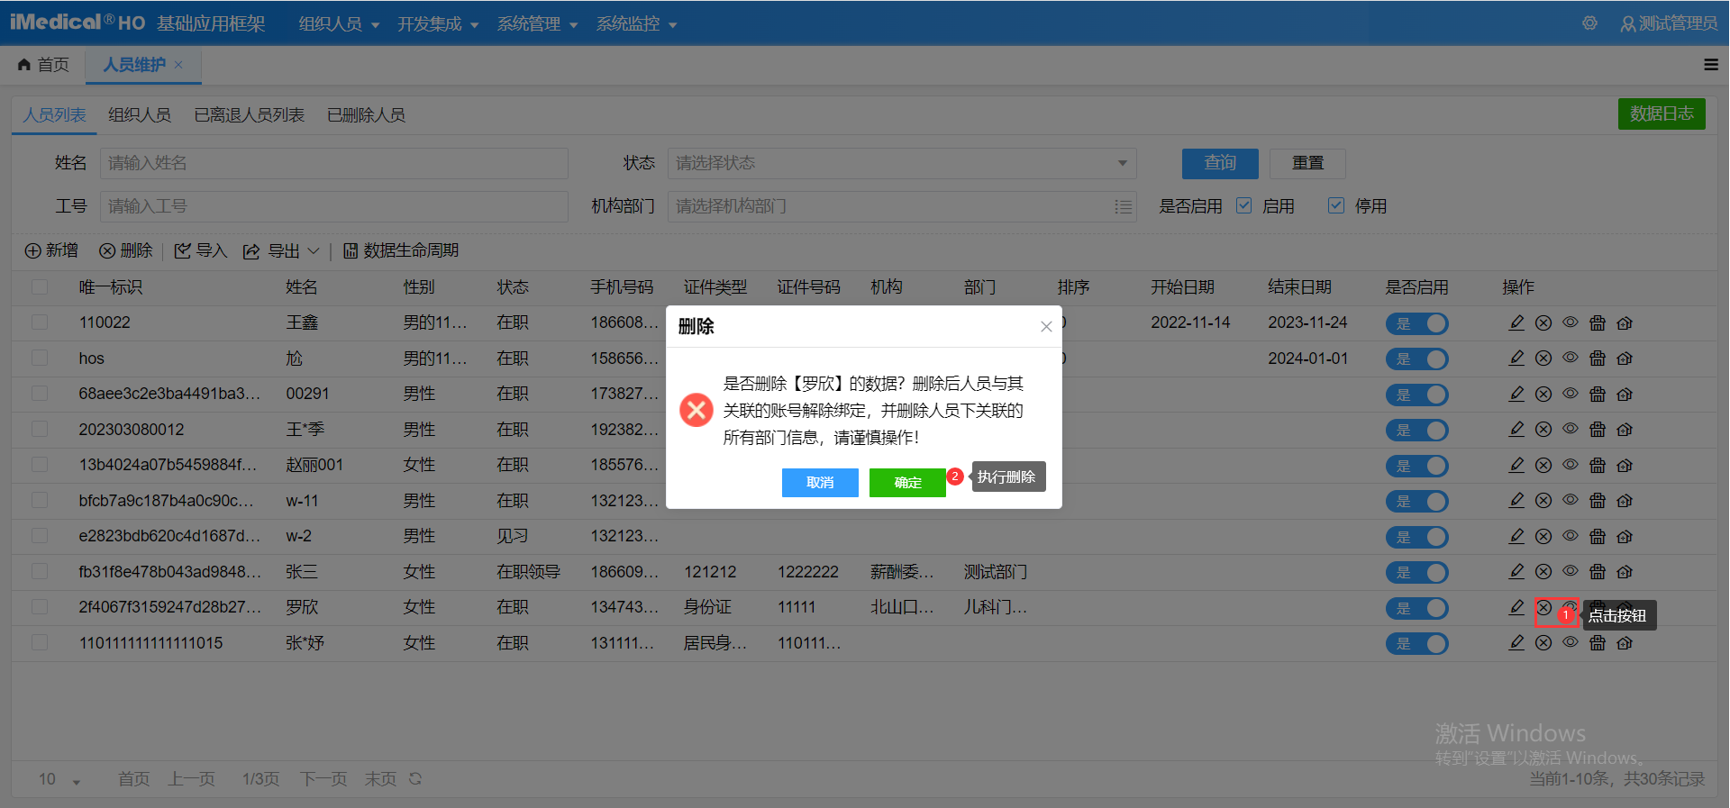Click department house icon in 张*妤 row
Viewport: 1730px width, 808px height.
(1625, 643)
